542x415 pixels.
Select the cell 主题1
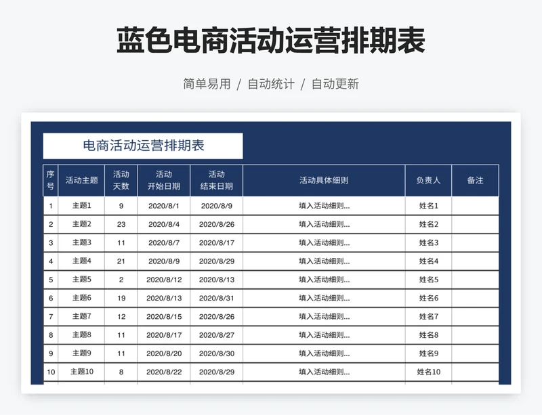click(81, 206)
